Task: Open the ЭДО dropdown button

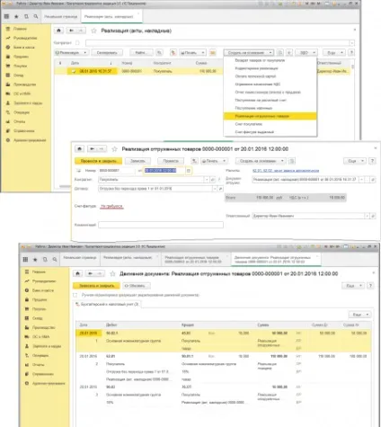Action: coord(306,53)
